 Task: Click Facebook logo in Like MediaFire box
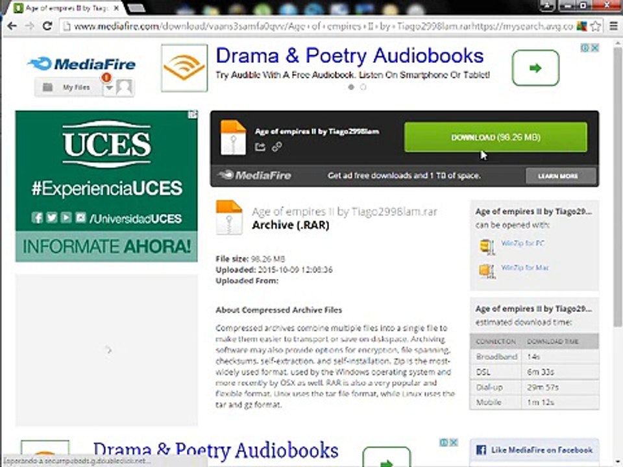(x=481, y=450)
